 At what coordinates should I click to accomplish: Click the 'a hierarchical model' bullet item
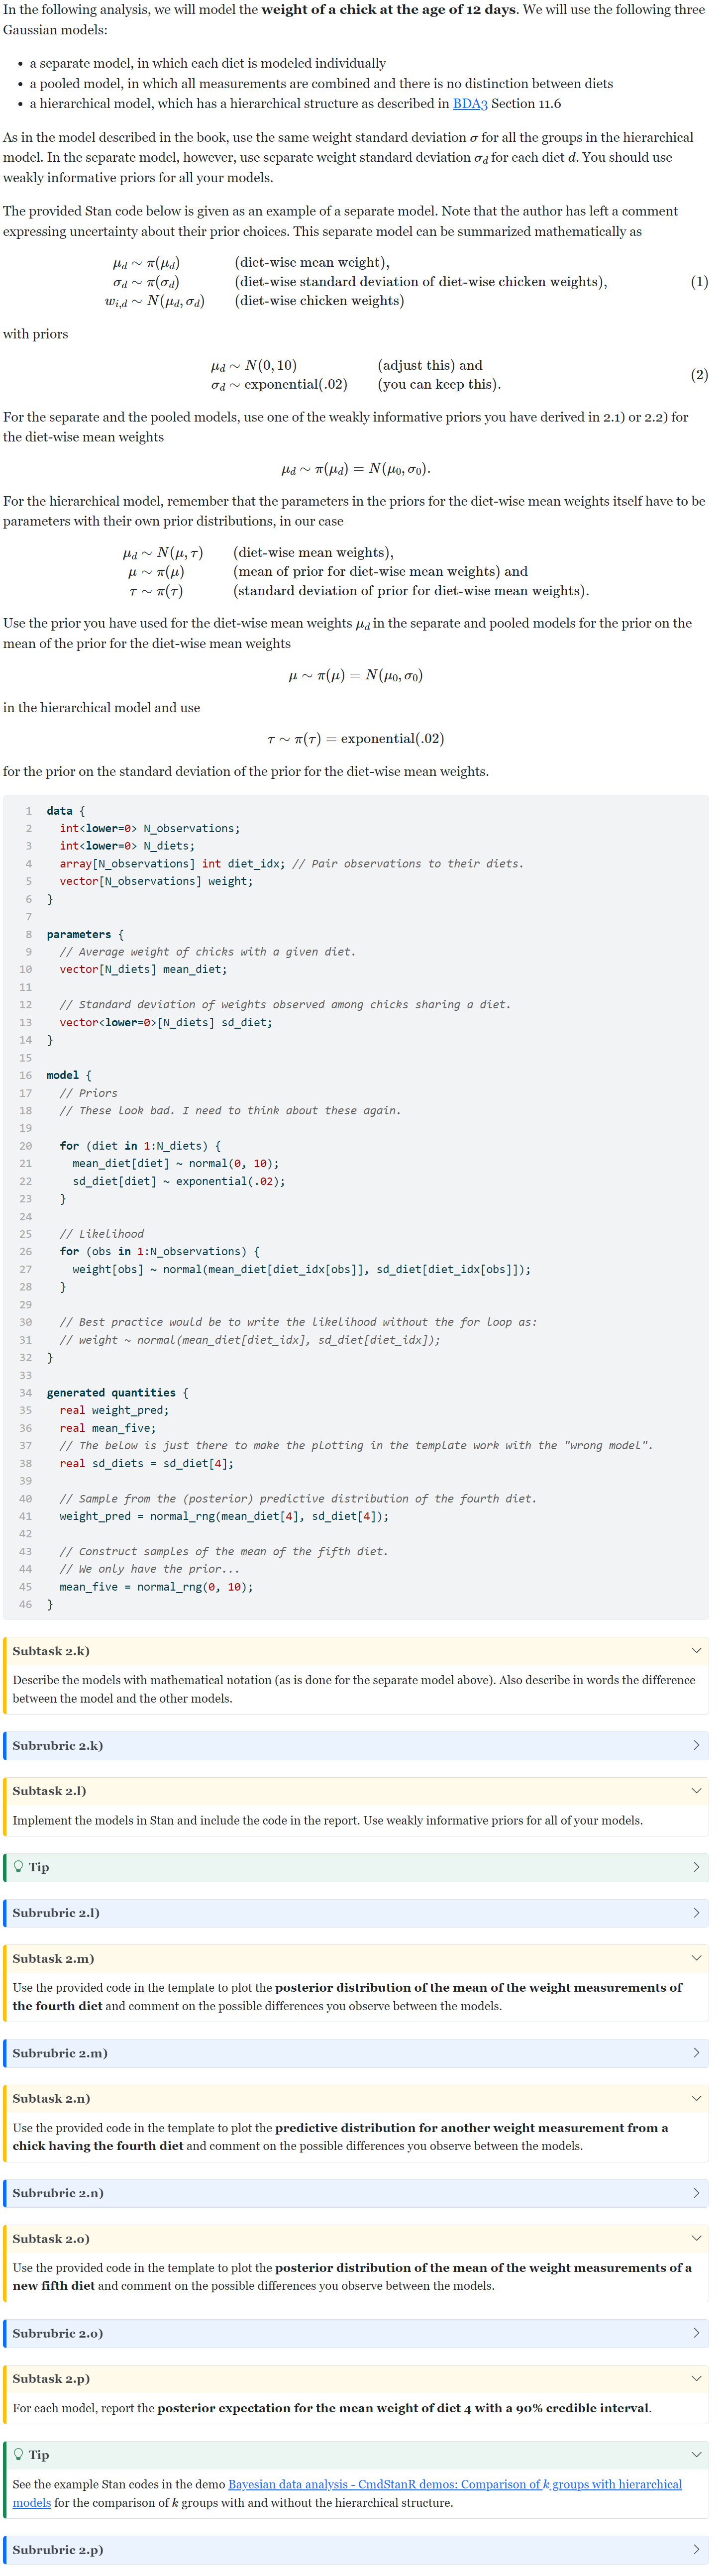click(295, 104)
